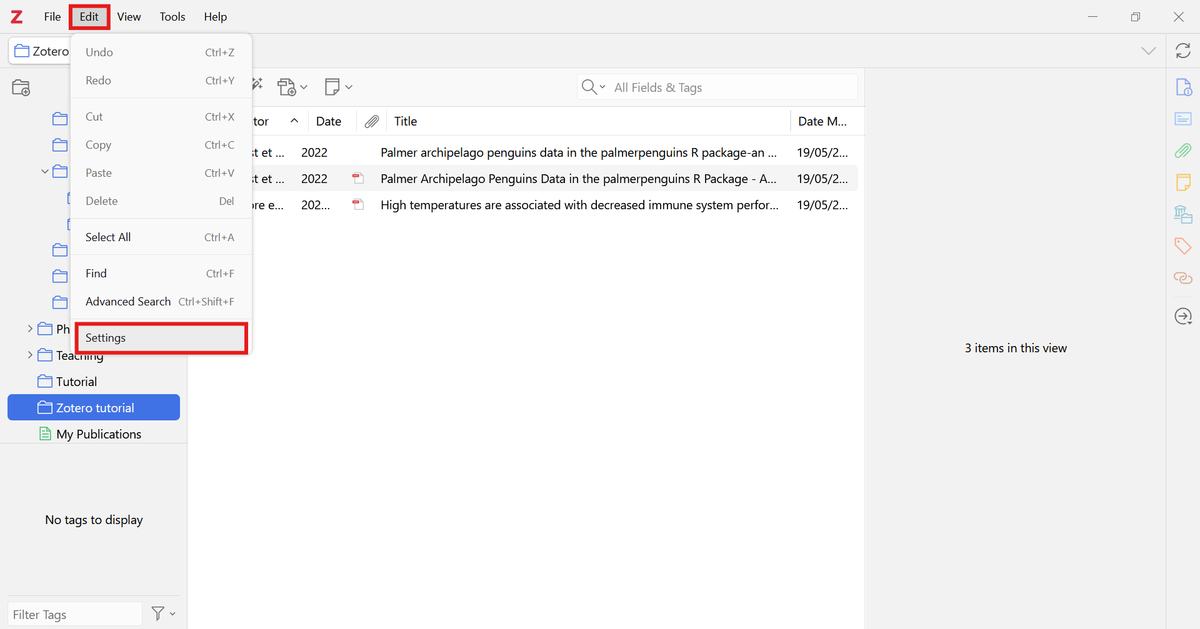The height and width of the screenshot is (629, 1200).
Task: Open the Info pane icon in sidebar
Action: click(1183, 87)
